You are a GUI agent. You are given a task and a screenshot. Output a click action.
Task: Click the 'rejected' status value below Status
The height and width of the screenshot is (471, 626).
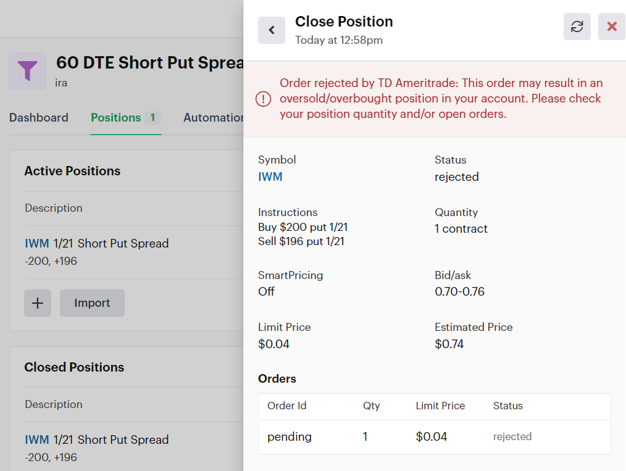click(457, 177)
